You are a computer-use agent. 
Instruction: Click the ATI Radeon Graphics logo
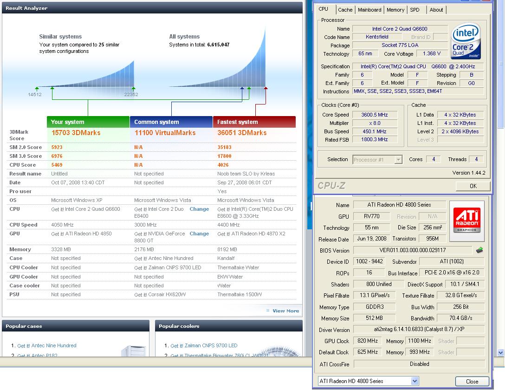point(467,221)
